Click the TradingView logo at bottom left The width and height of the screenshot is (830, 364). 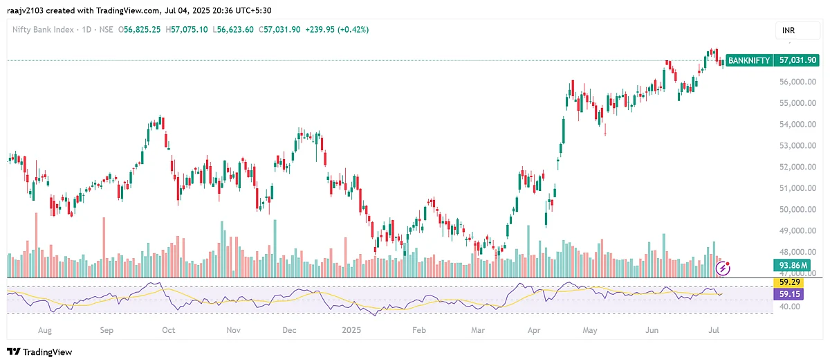[39, 352]
